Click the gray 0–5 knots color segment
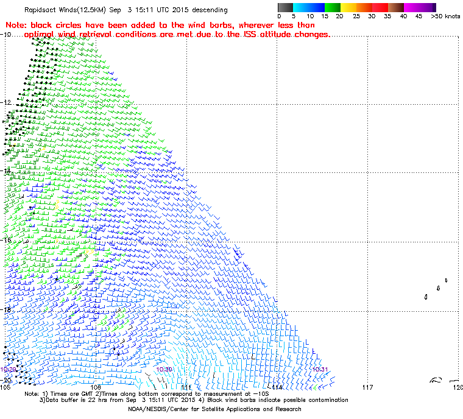Screen dimensions: 463x419 (x=285, y=7)
